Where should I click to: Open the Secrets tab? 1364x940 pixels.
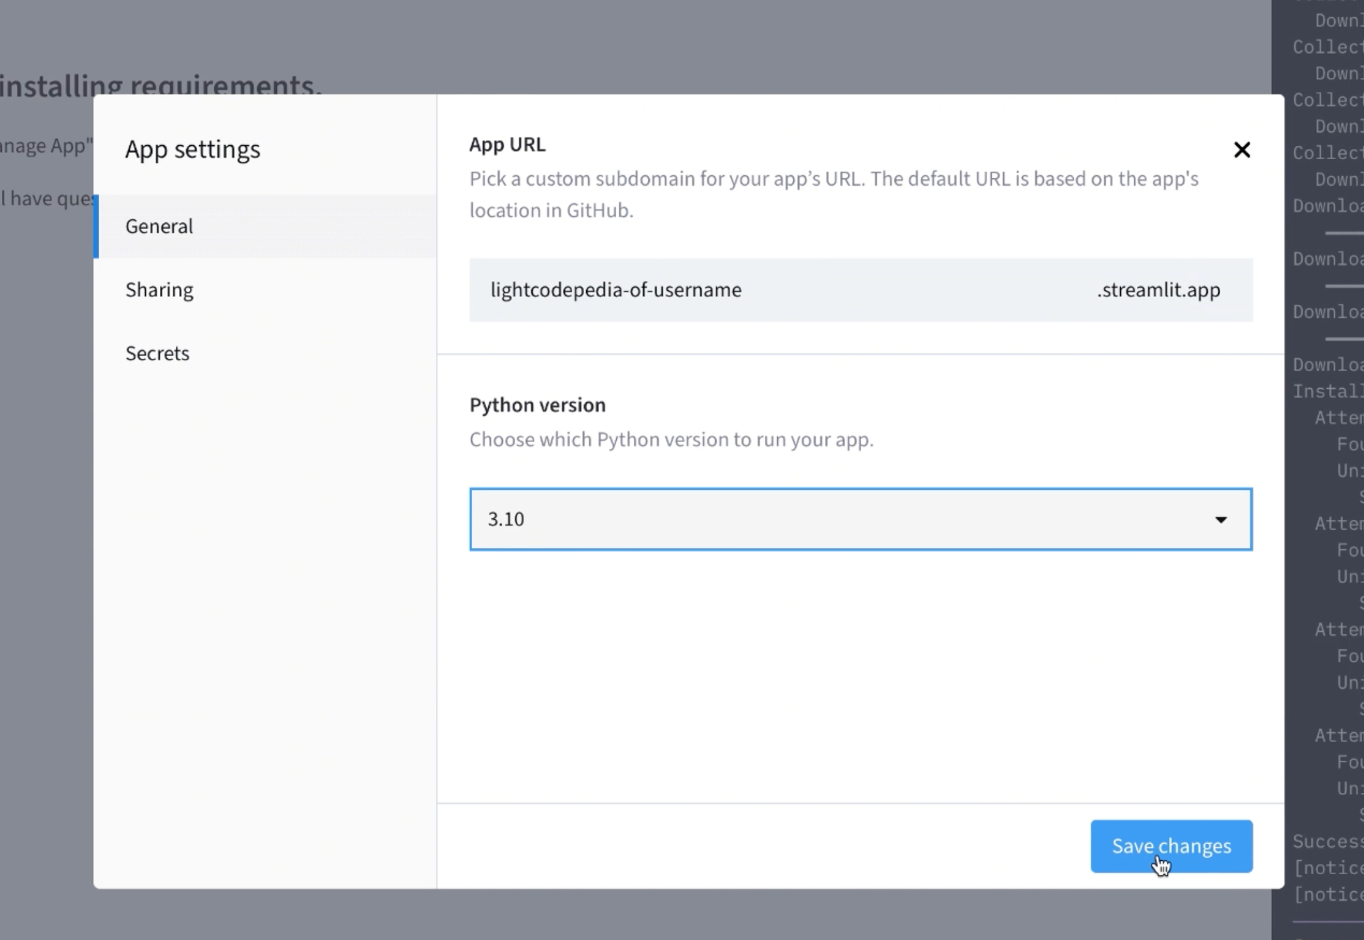click(x=157, y=353)
